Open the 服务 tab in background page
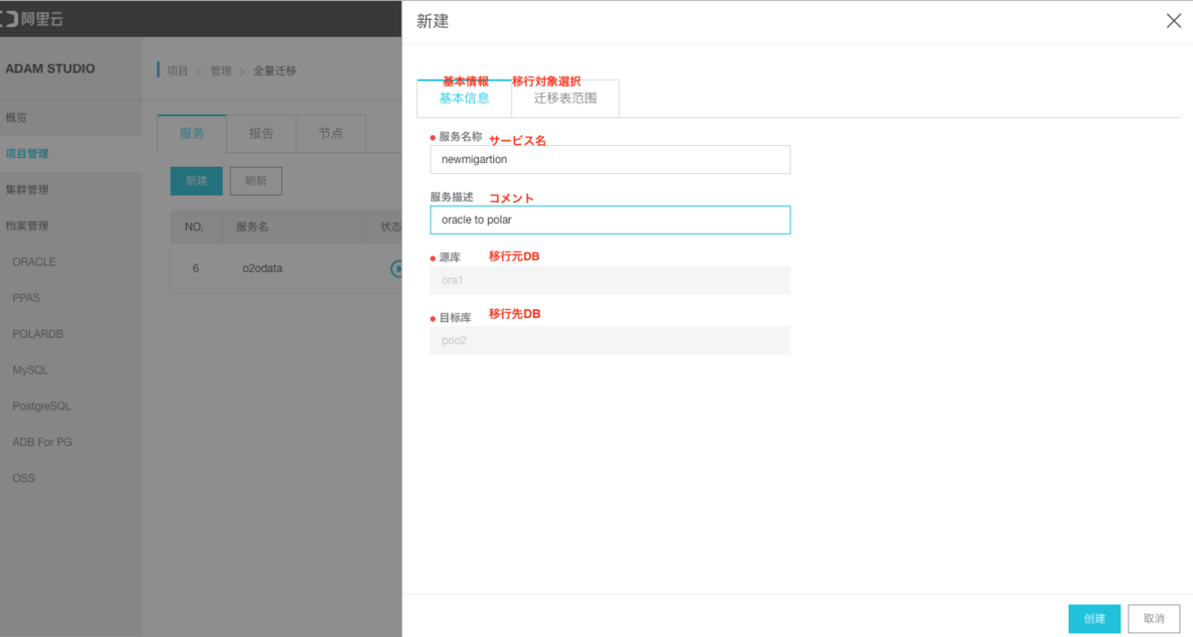 click(192, 133)
